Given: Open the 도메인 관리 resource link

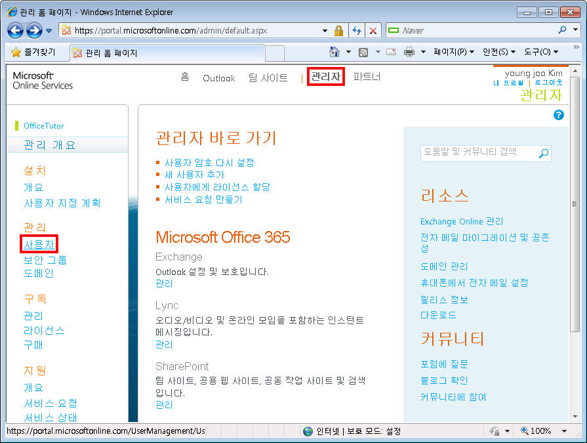Looking at the screenshot, I should pos(444,266).
